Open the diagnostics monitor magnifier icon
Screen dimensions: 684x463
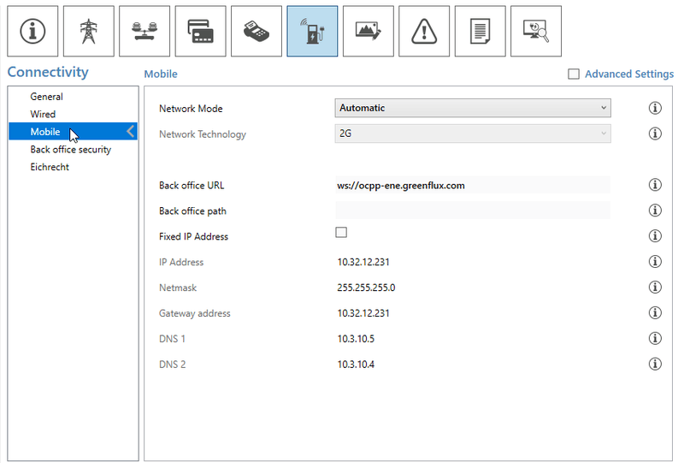pyautogui.click(x=536, y=31)
